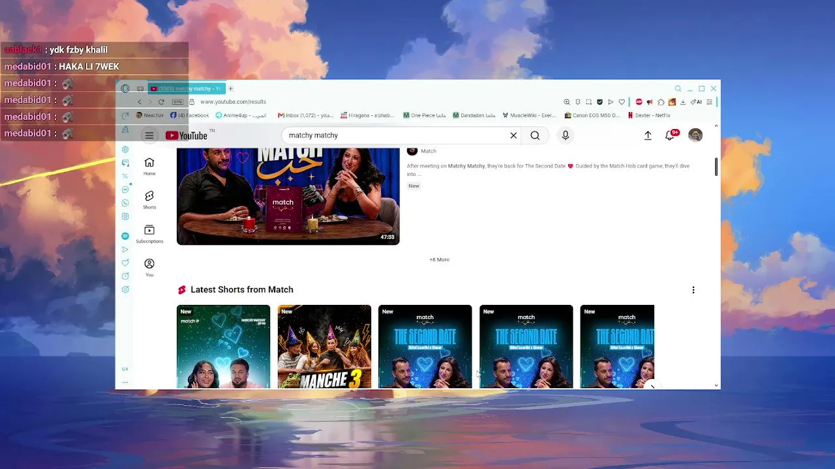Click the 'After meeting on Matchy Matchy' description
Screen dimensions: 835x469
pos(548,170)
